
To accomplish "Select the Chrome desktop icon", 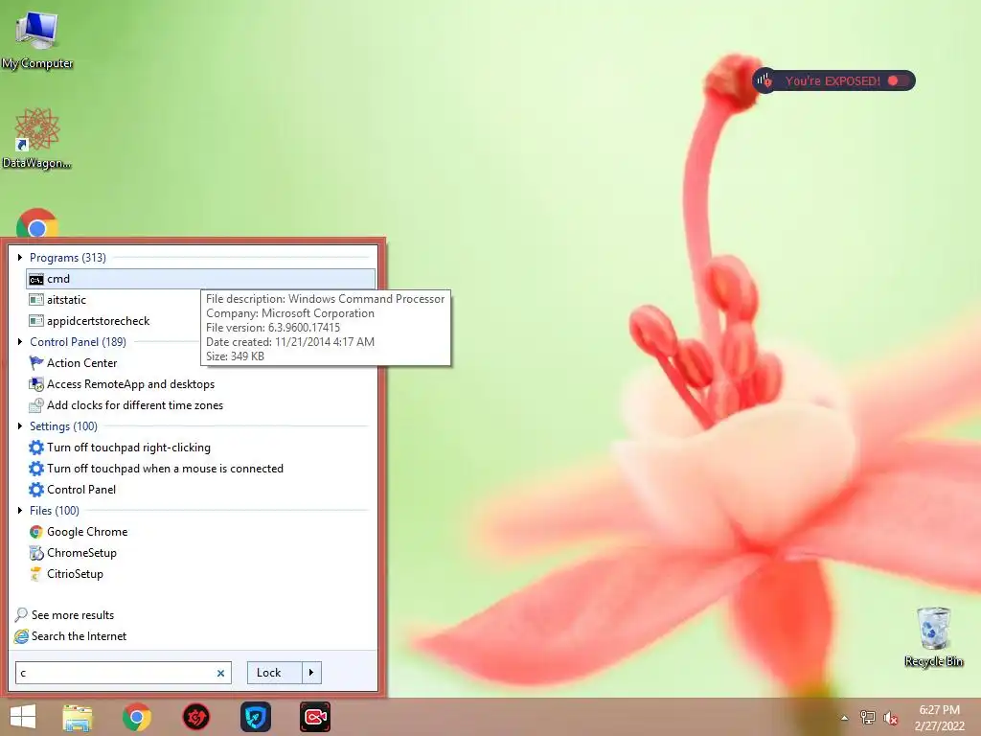I will (x=37, y=222).
